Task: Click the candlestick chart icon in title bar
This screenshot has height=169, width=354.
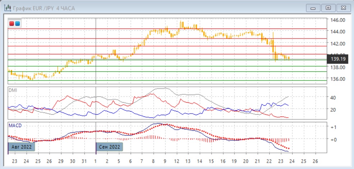Action: point(7,8)
